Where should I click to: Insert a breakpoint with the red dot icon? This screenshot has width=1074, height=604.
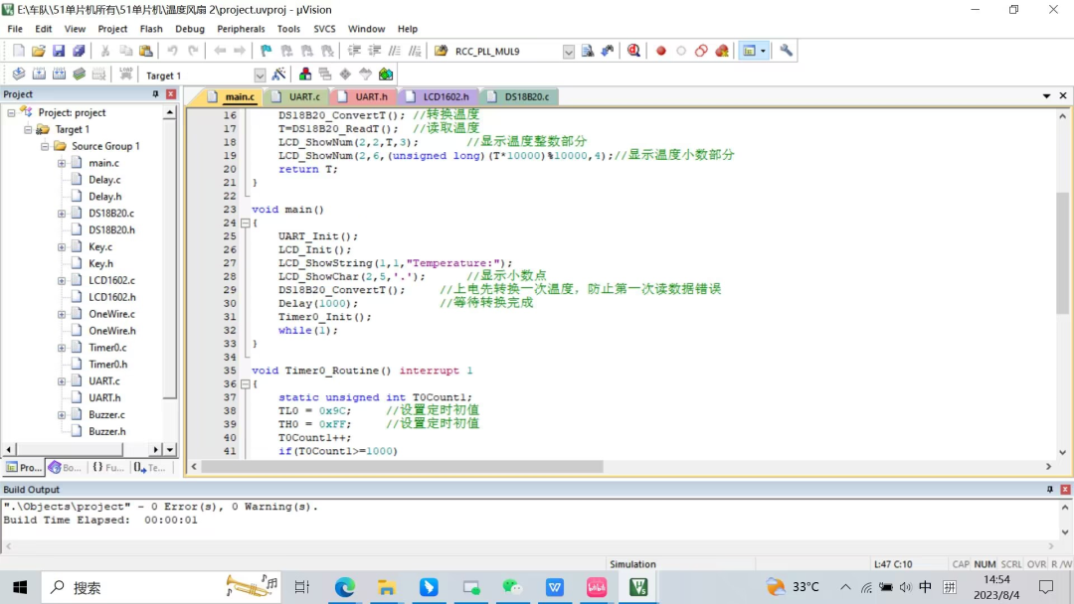660,51
